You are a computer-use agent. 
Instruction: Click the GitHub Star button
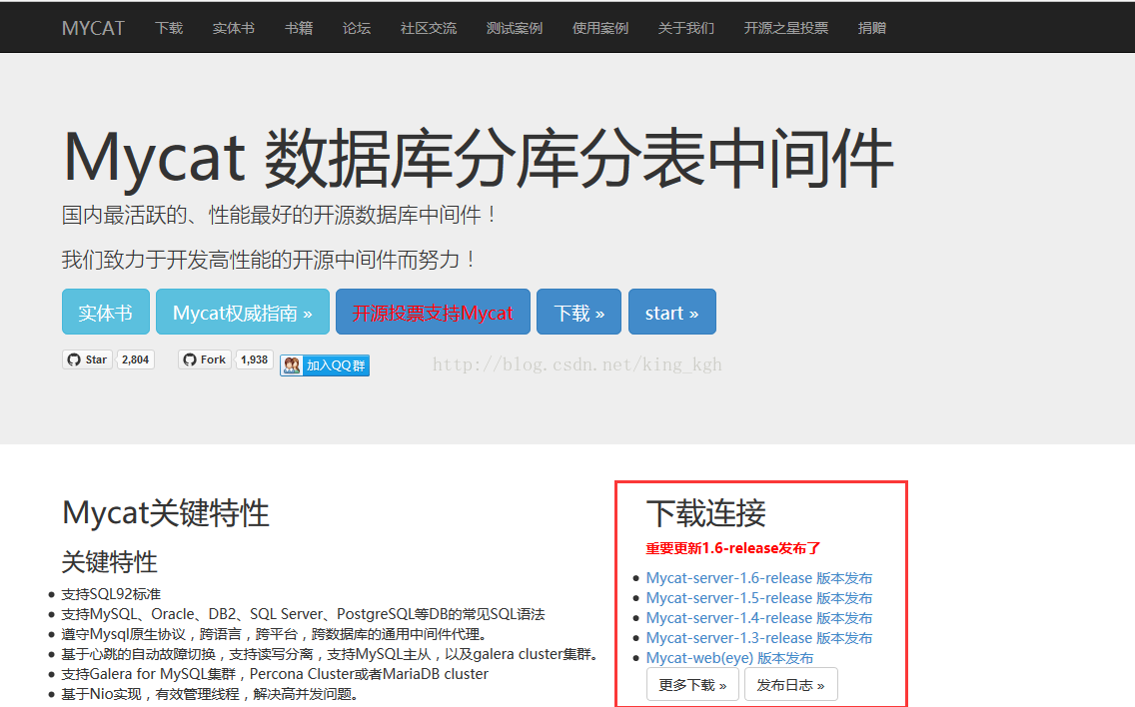[88, 359]
